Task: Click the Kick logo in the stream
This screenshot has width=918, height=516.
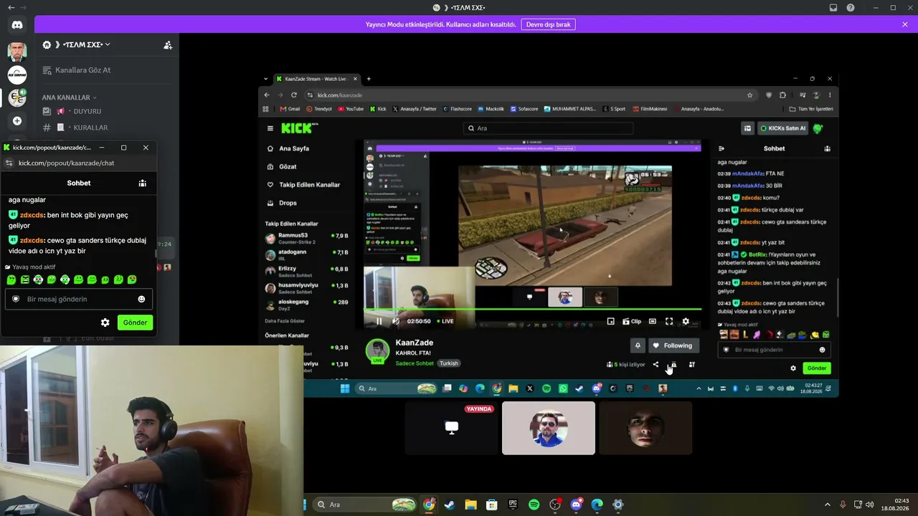Action: coord(297,128)
